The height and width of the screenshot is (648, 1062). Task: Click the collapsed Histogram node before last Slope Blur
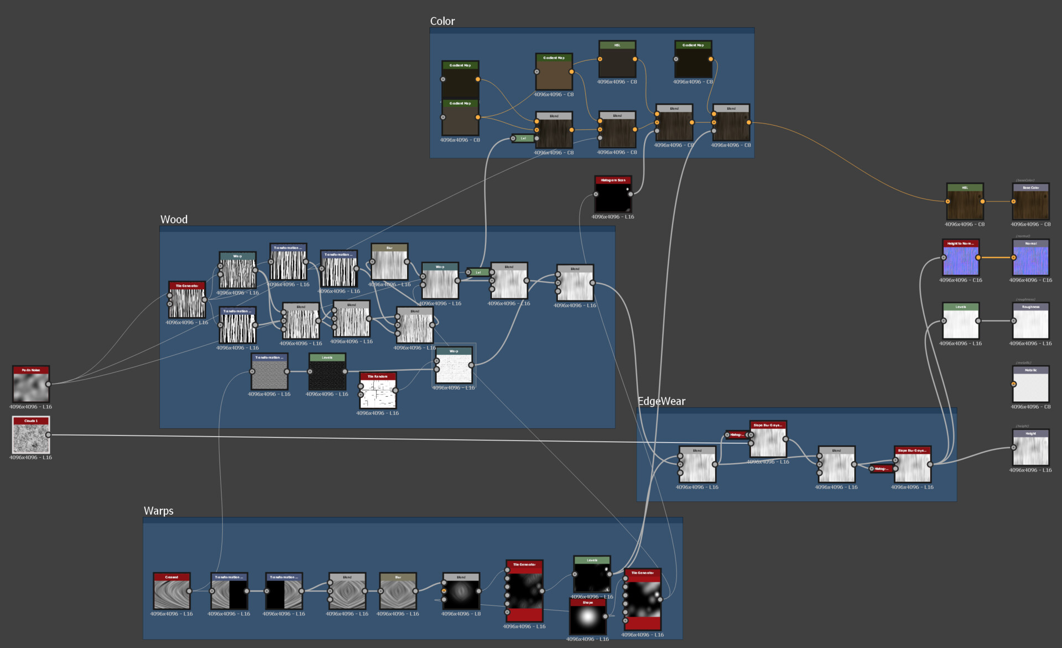tap(881, 469)
